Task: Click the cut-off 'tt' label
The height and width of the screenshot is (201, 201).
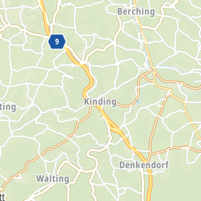Action: pyautogui.click(x=2, y=197)
